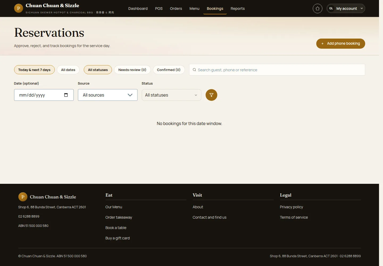Screen dimensions: 383x266
Task: Click the QL avatar badge
Action: click(x=331, y=9)
